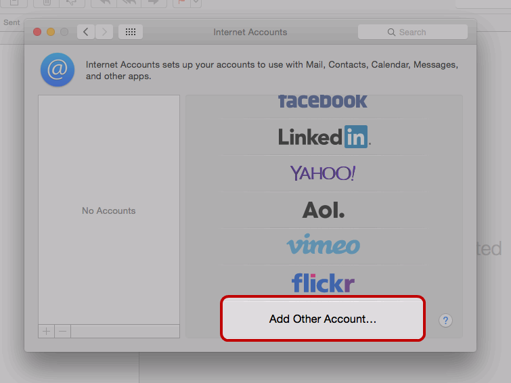Screen dimensions: 511x383
Task: Open the flag dropdown arrow in Mail toolbar
Action: point(196,3)
